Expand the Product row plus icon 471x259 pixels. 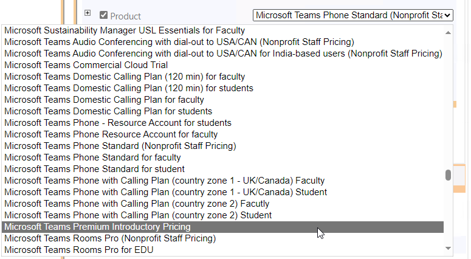88,13
